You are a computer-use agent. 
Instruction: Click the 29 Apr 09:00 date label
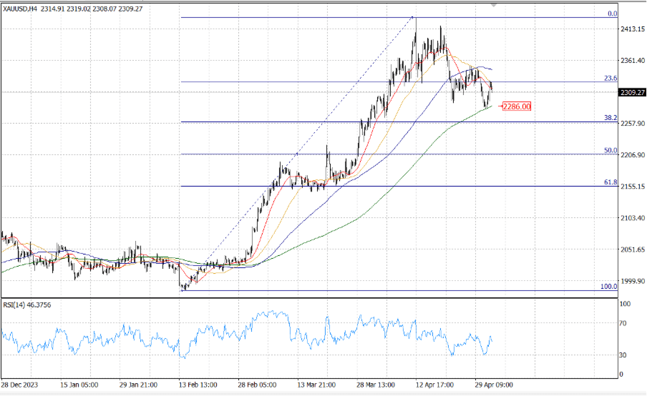click(x=494, y=385)
